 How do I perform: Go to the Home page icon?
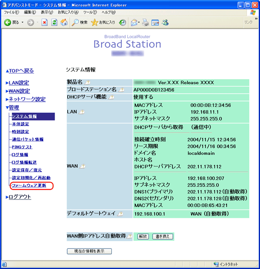point(64,23)
